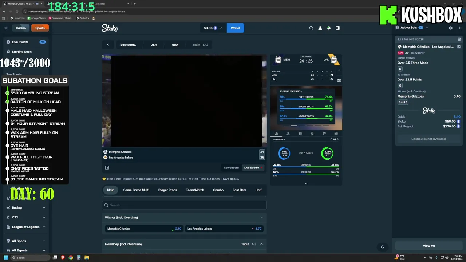Select the Combo tab
466x262 pixels.
coord(218,190)
